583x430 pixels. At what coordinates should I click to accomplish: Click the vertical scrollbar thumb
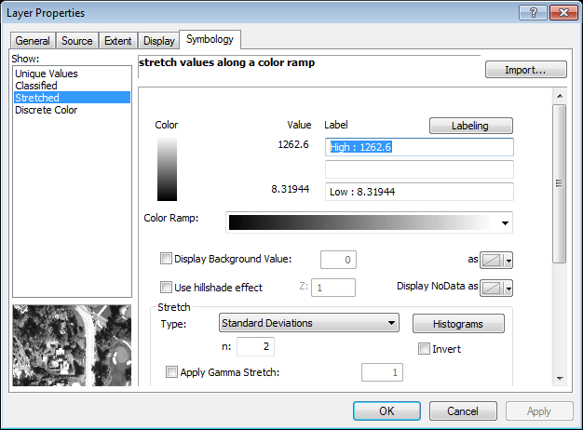(x=559, y=183)
